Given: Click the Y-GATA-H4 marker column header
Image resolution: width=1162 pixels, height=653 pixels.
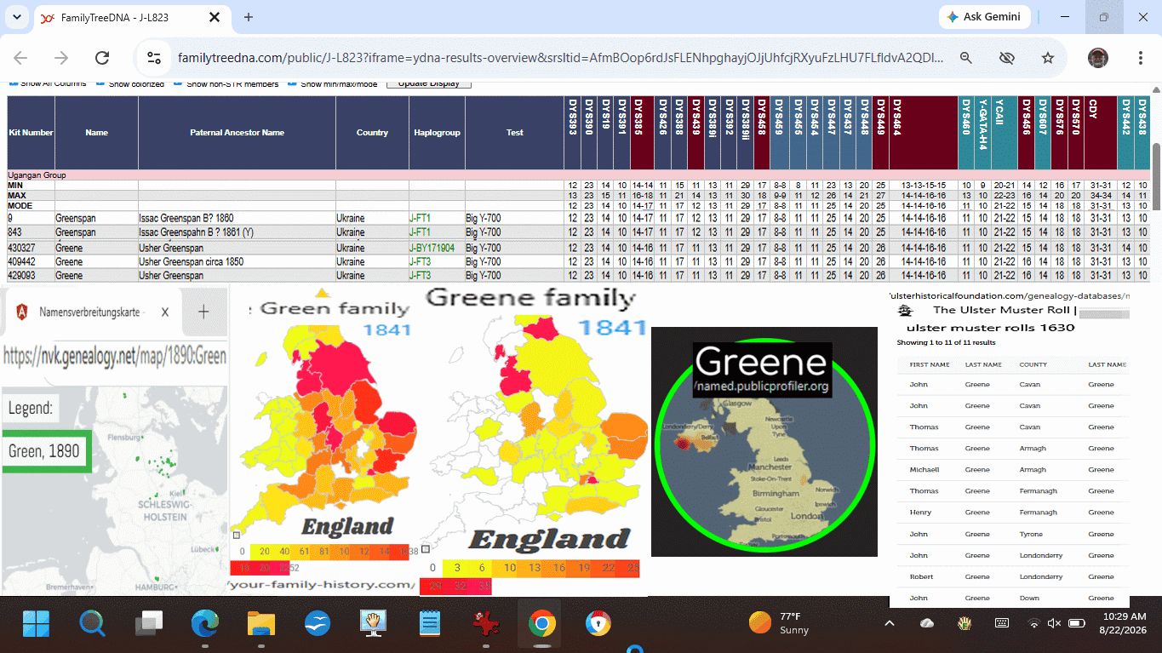Looking at the screenshot, I should 982,133.
